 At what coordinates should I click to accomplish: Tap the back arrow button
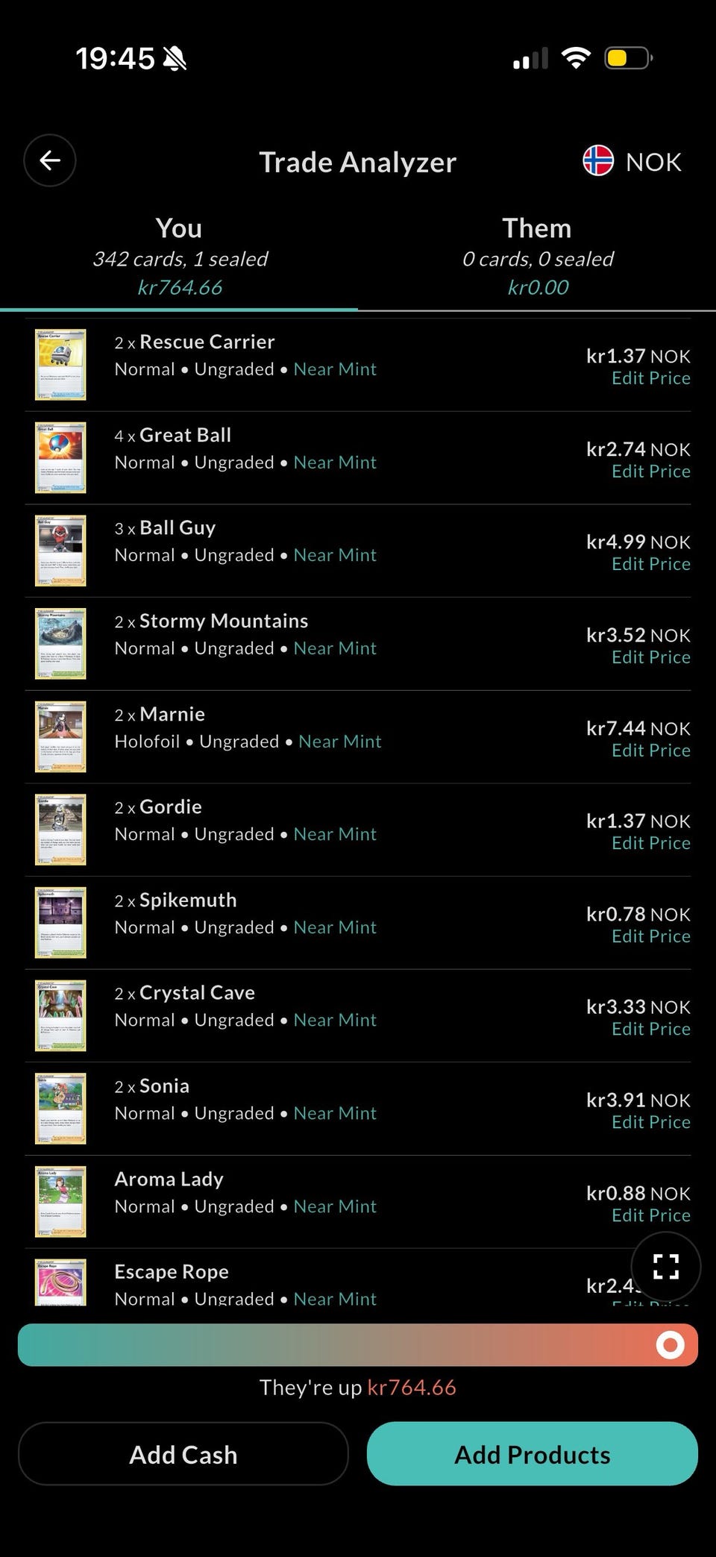50,160
